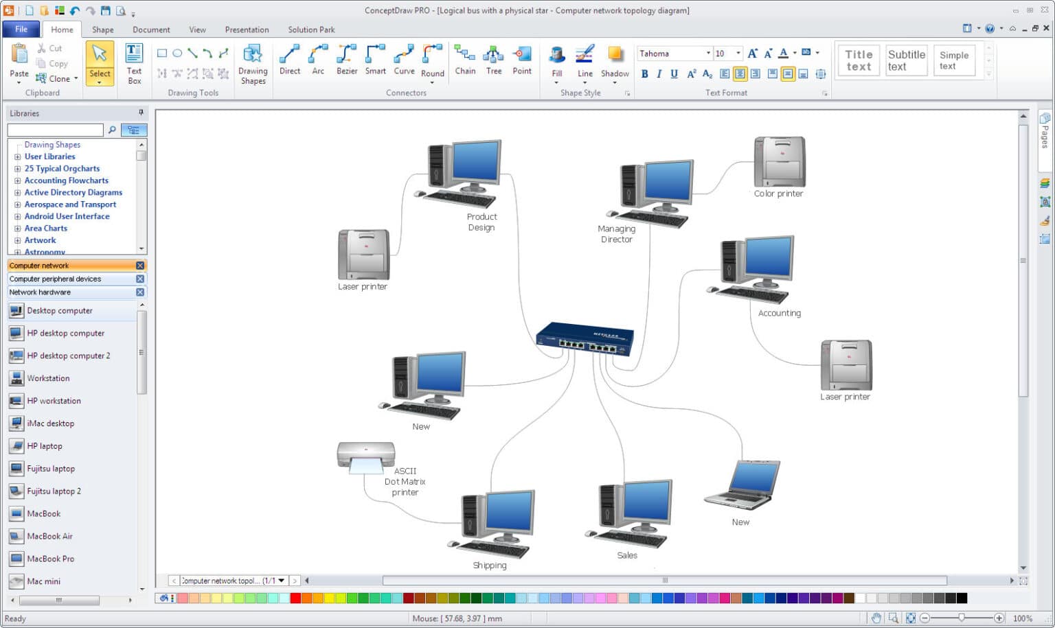This screenshot has width=1055, height=628.
Task: Switch to the Solution Park tab
Action: pos(311,30)
